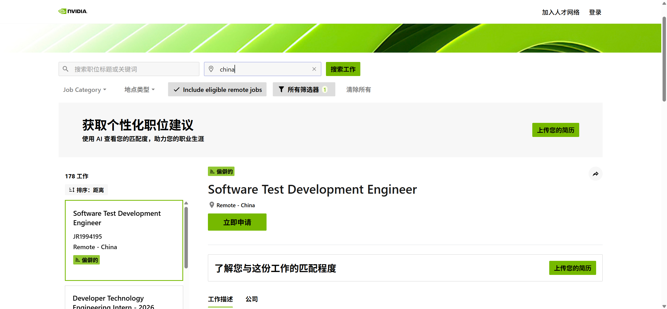The image size is (667, 309).
Task: Toggle Include eligible remote jobs
Action: (217, 90)
